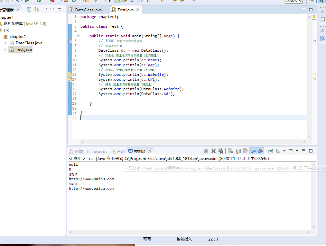Image resolution: width=326 pixels, height=246 pixels.
Task: Minimize the console panel
Action: click(303, 150)
